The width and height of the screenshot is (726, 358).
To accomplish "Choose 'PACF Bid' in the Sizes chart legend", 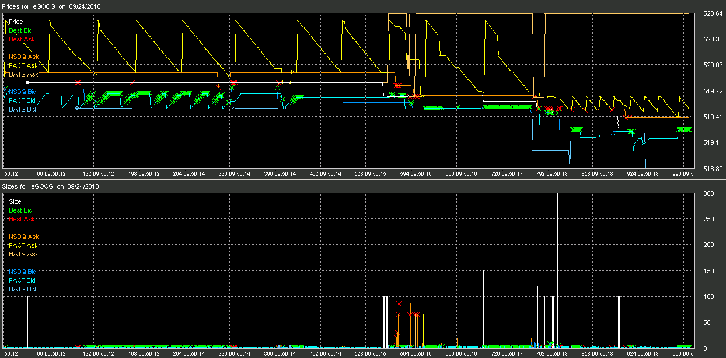I will point(22,280).
